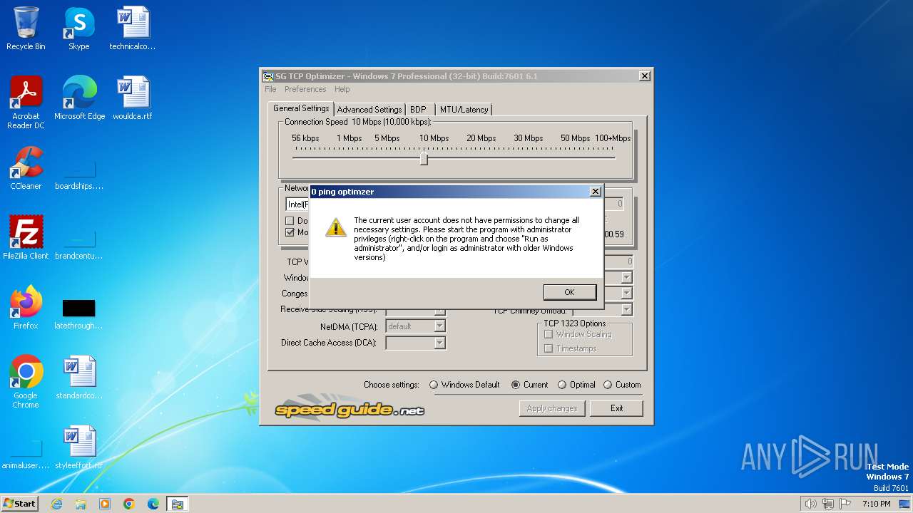
Task: Set speed slider to 56 kbps end
Action: tap(294, 157)
